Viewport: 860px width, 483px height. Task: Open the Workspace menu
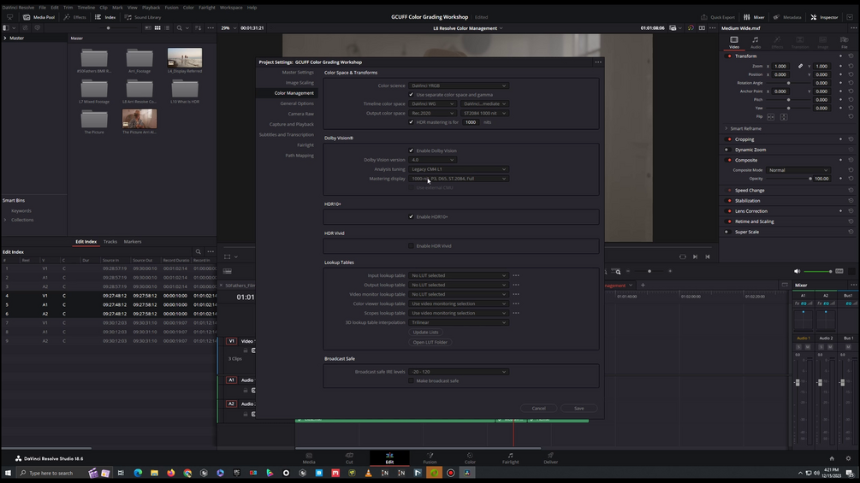(x=231, y=8)
